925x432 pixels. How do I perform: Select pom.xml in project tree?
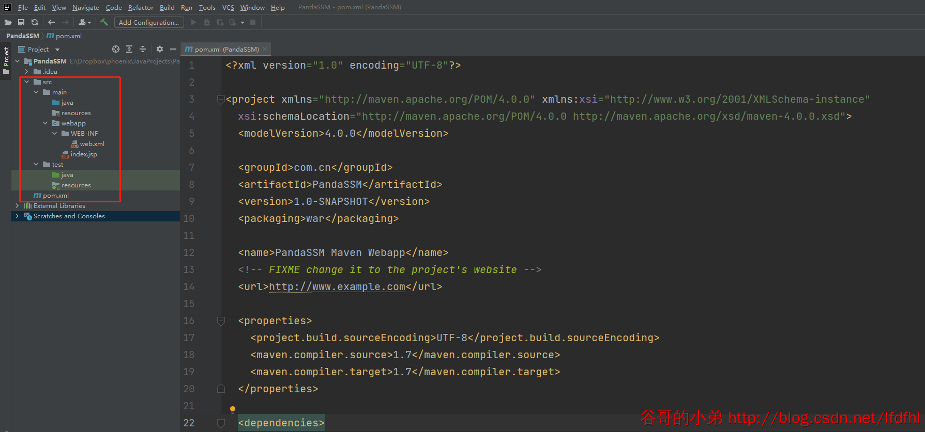(51, 196)
